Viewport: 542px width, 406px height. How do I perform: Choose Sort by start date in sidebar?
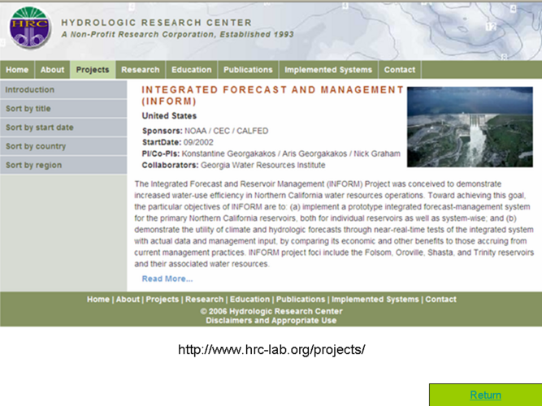pos(63,127)
